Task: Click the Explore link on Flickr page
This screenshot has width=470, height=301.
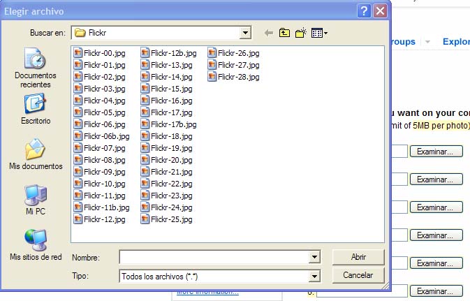Action: [x=456, y=41]
